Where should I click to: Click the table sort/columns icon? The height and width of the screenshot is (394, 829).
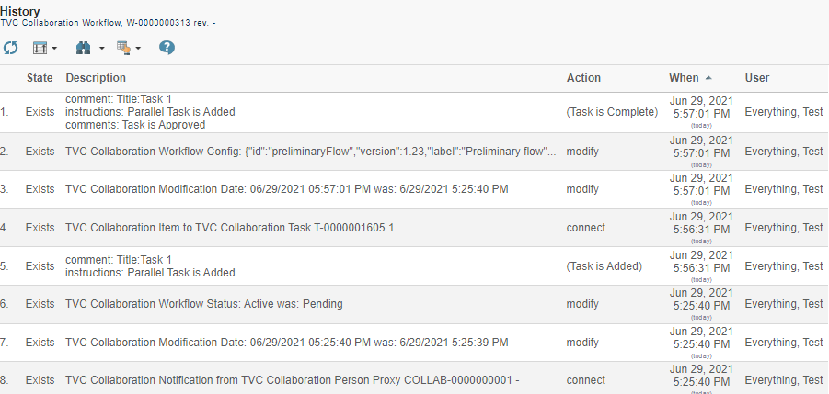(x=40, y=47)
